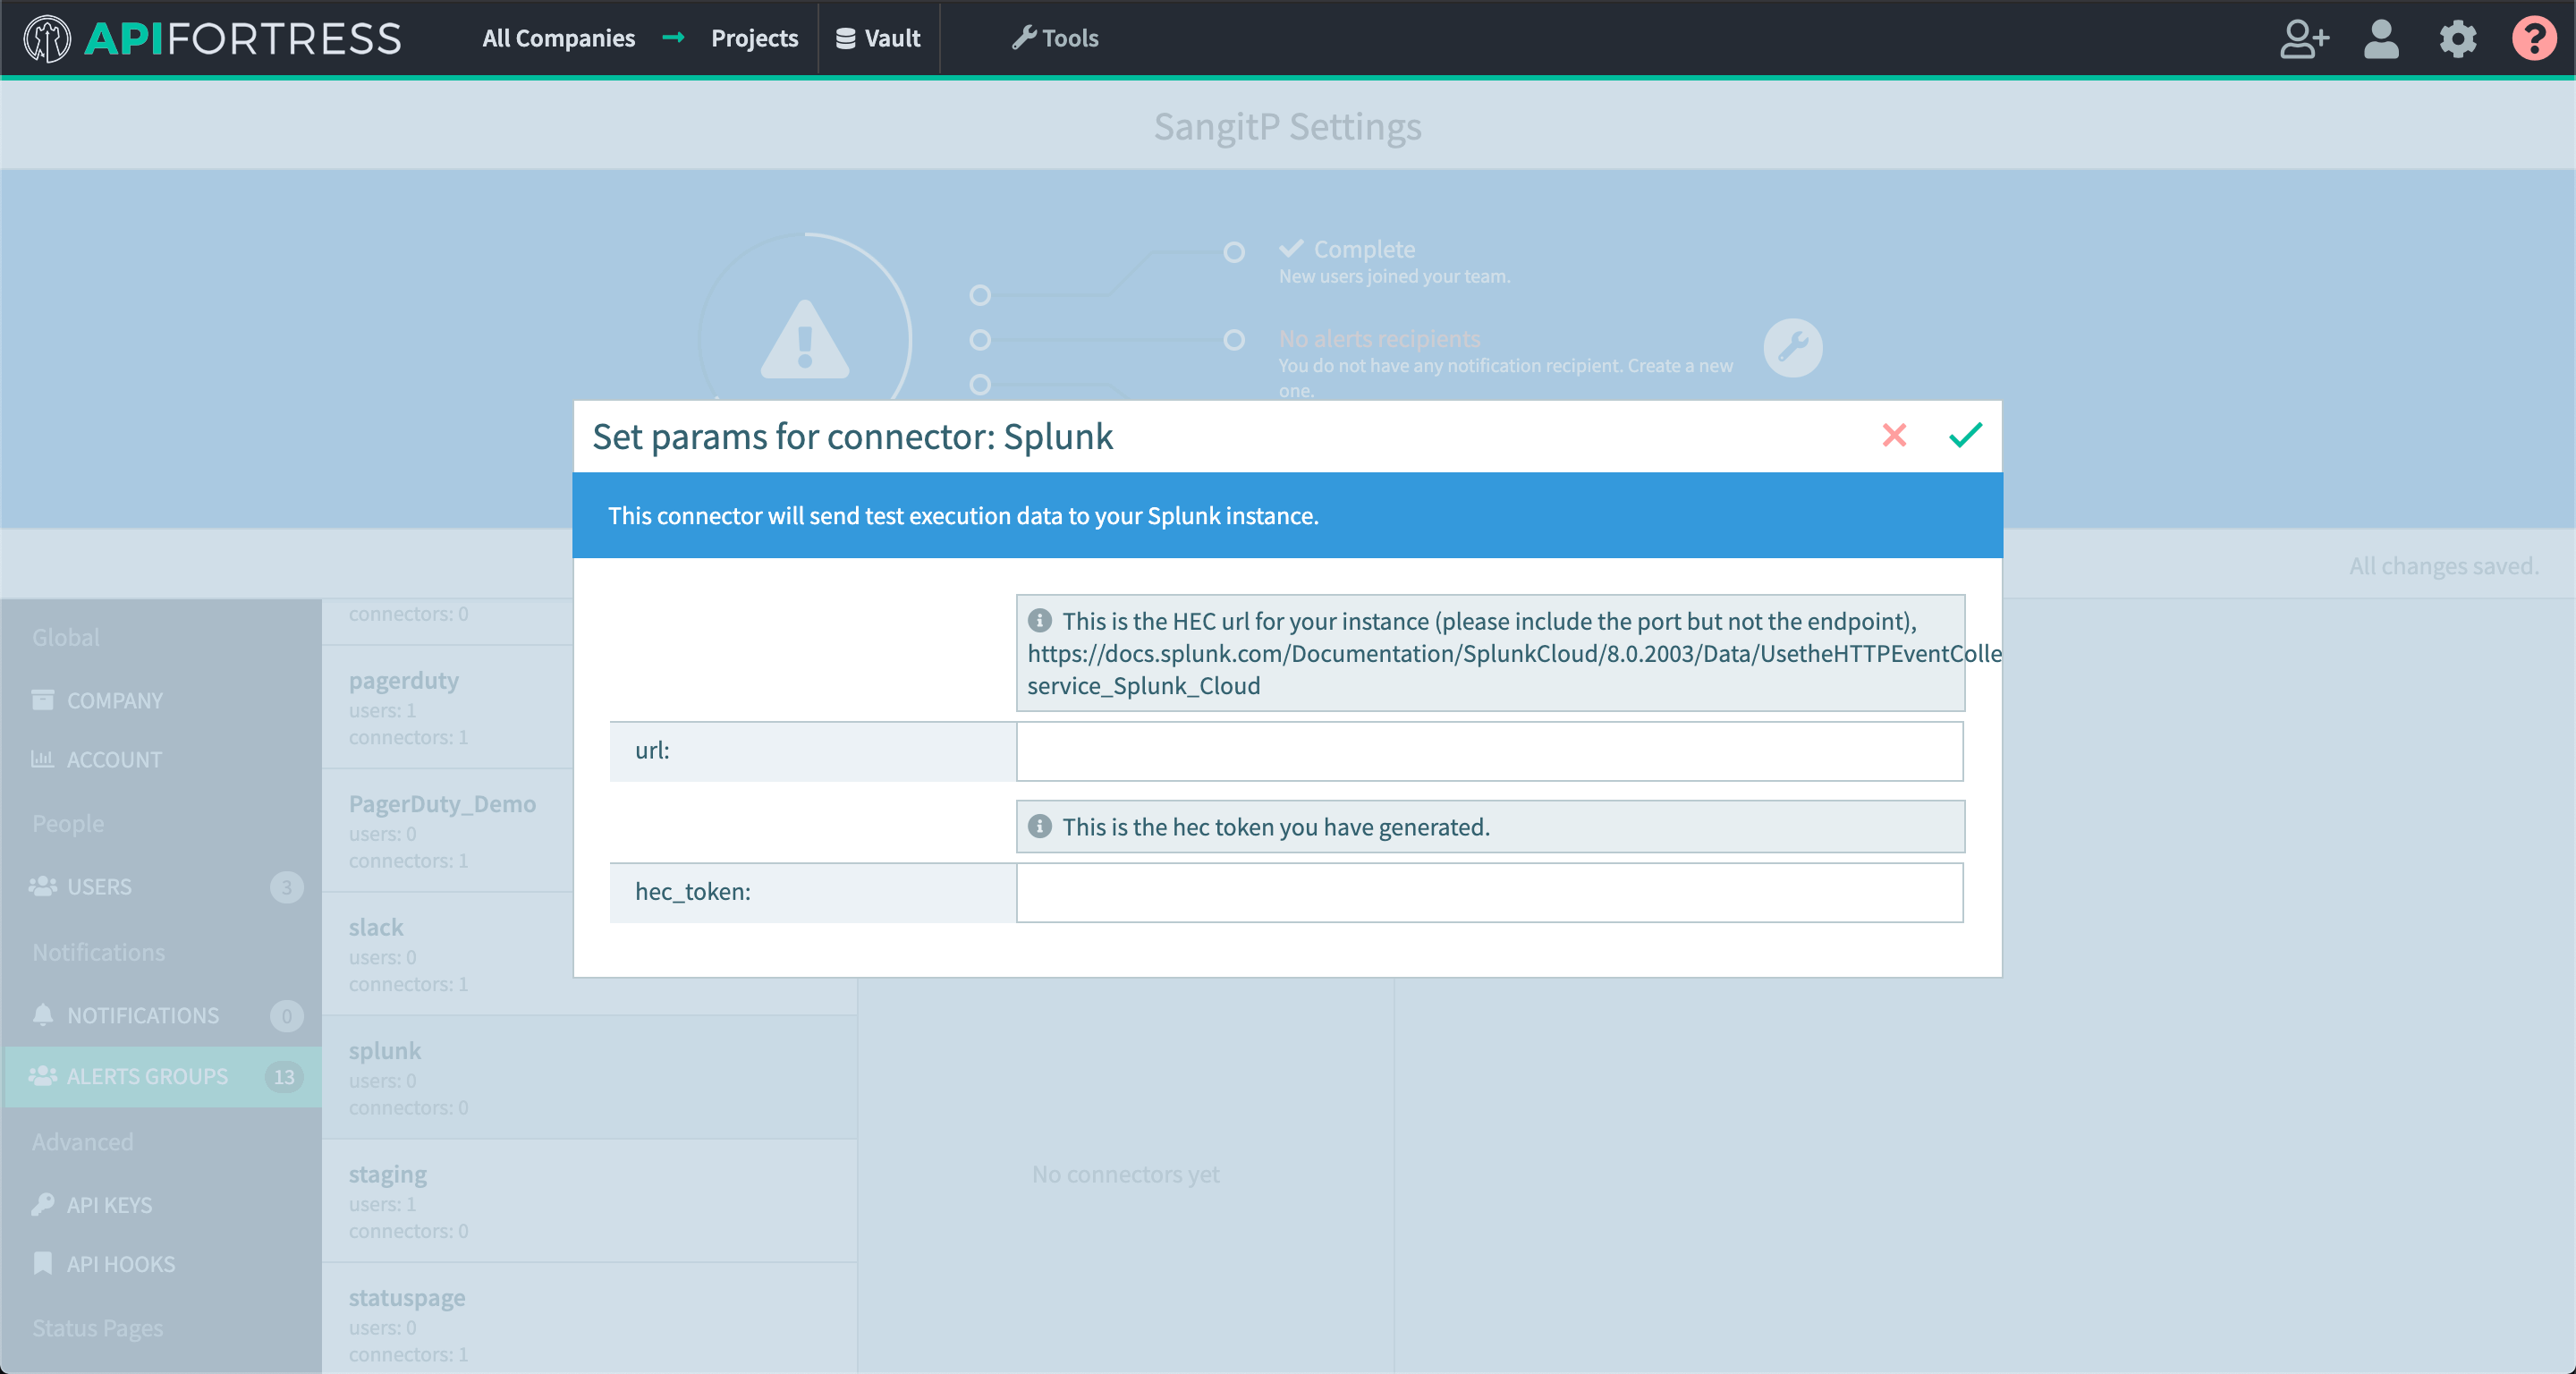Open the settings gear icon
This screenshot has height=1374, width=2576.
point(2458,38)
